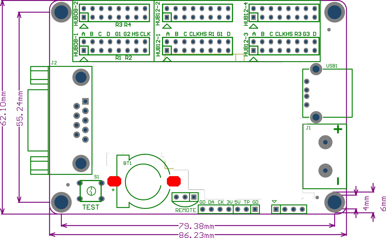Click the DA pin label
Viewport: 386px width, 238px height.
pyautogui.click(x=211, y=202)
